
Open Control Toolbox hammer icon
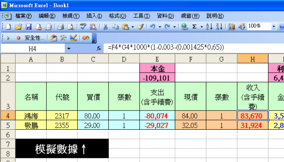click(63, 38)
